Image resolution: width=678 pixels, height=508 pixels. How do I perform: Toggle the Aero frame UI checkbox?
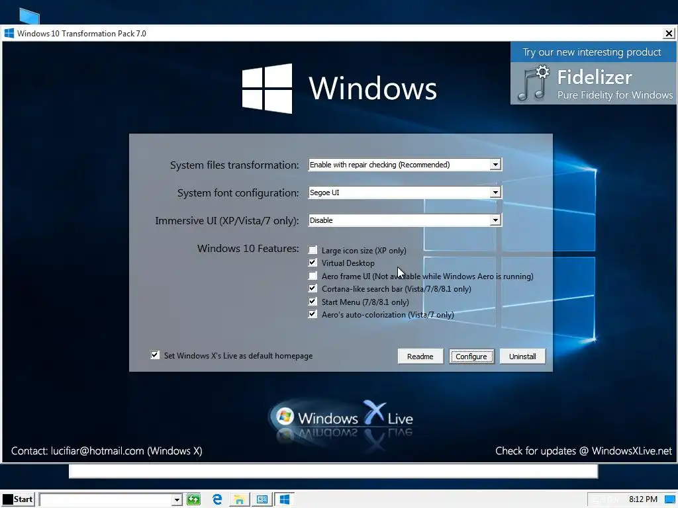[x=313, y=276]
